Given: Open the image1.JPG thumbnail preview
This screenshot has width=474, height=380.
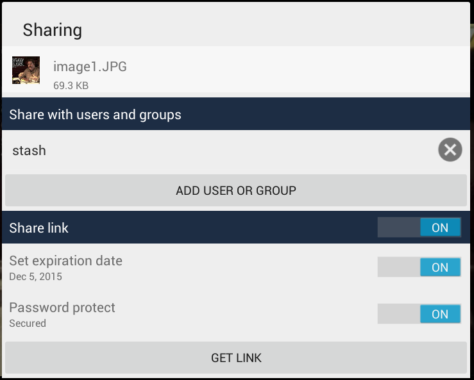Looking at the screenshot, I should click(26, 70).
